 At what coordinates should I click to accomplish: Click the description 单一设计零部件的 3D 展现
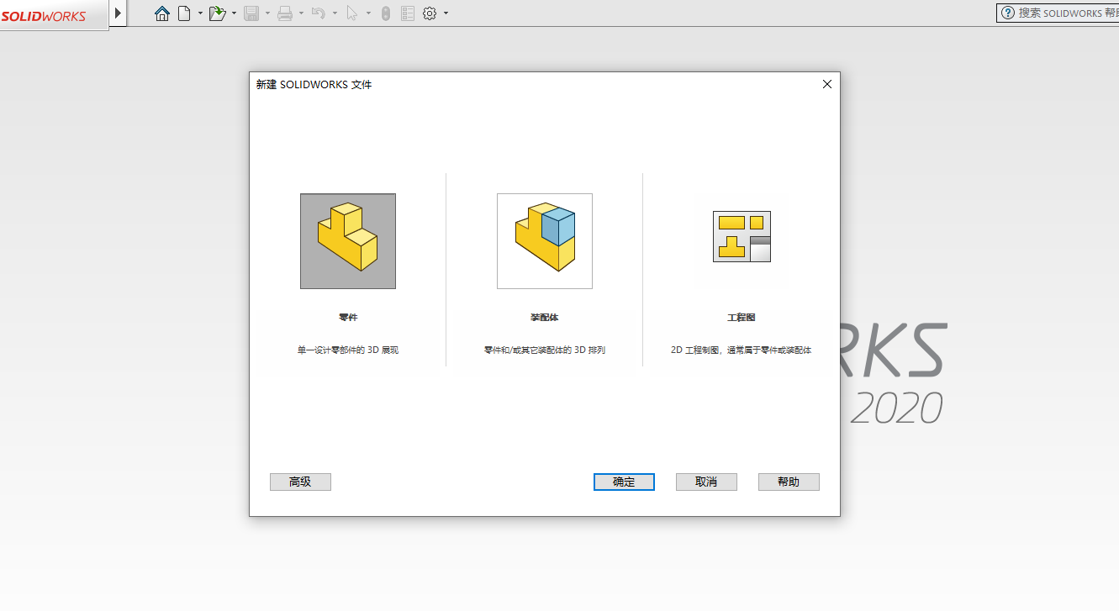[348, 350]
